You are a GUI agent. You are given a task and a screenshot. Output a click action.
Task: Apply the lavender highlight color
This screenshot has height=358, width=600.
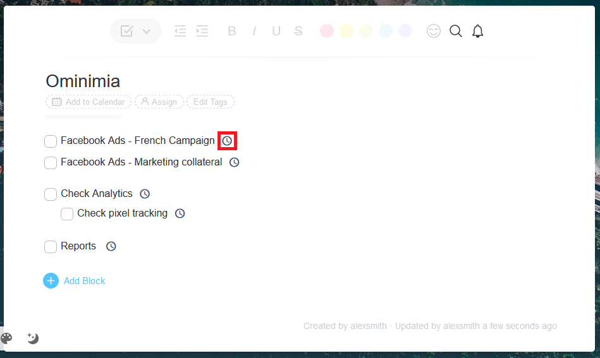coord(405,31)
